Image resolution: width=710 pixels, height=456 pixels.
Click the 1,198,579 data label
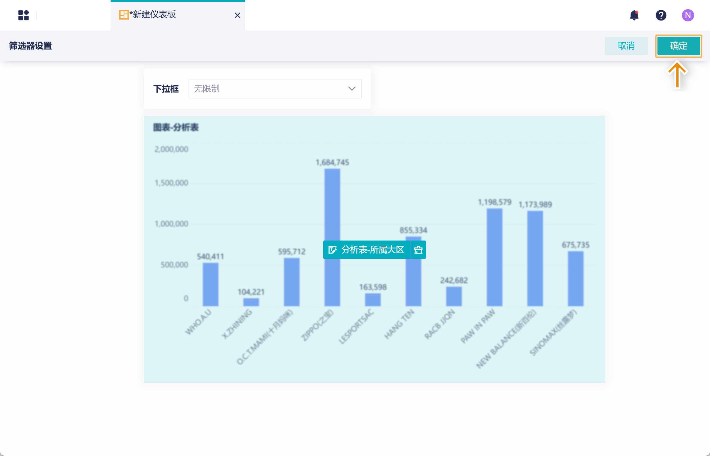pos(495,202)
